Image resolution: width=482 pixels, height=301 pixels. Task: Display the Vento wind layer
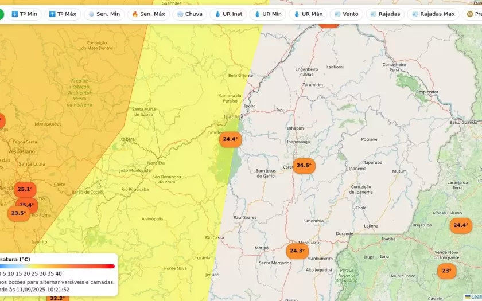pos(346,14)
